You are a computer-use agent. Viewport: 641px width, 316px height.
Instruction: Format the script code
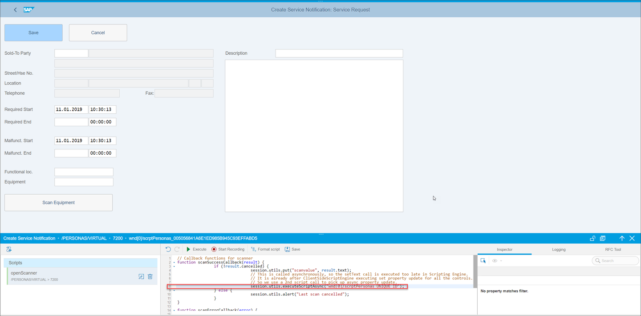(265, 249)
